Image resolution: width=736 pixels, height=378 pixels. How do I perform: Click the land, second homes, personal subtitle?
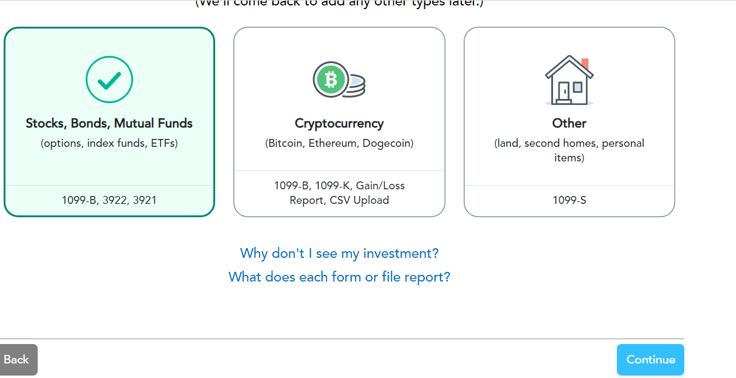(x=569, y=144)
